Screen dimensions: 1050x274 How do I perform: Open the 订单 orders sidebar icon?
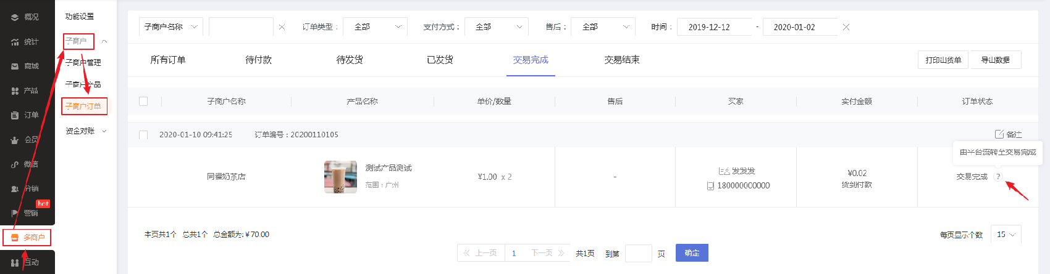coord(15,115)
